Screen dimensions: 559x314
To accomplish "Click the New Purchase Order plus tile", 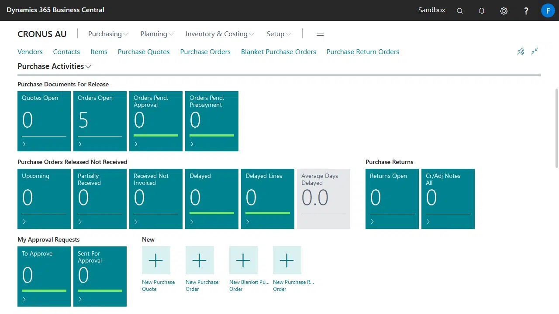I will click(200, 260).
